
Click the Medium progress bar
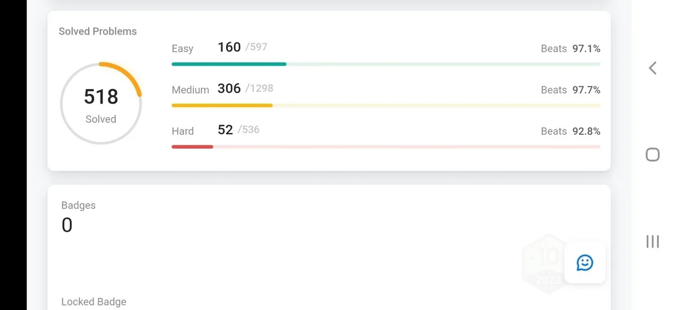(x=386, y=105)
